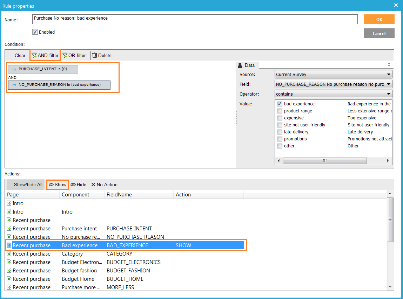Click in the rule Name text field
Image resolution: width=403 pixels, height=299 pixels.
195,19
